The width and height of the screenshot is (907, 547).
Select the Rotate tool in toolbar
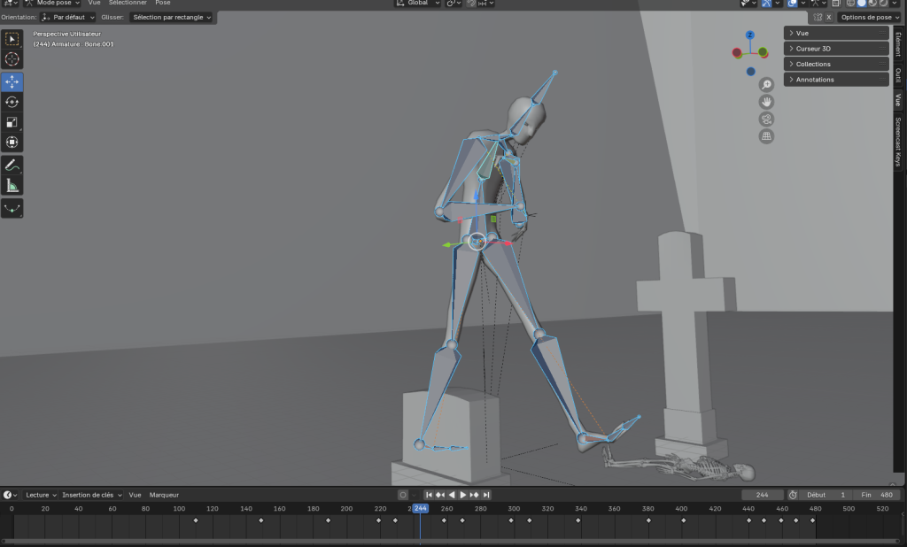click(12, 102)
